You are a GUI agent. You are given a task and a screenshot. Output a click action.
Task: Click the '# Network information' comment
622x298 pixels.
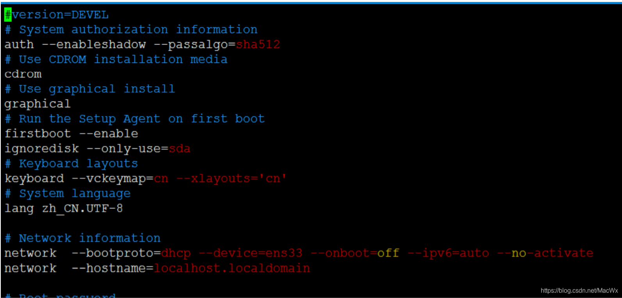coord(82,238)
